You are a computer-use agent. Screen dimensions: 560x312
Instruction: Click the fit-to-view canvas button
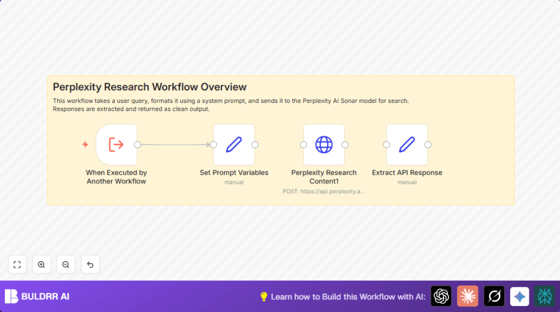[x=17, y=264]
